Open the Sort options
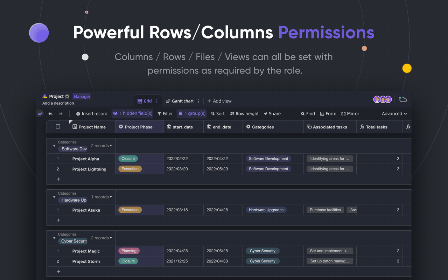The image size is (448, 280). (x=218, y=114)
